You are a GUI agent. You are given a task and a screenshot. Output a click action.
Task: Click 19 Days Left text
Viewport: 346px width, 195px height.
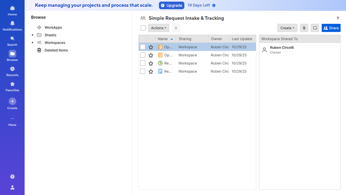tap(199, 5)
